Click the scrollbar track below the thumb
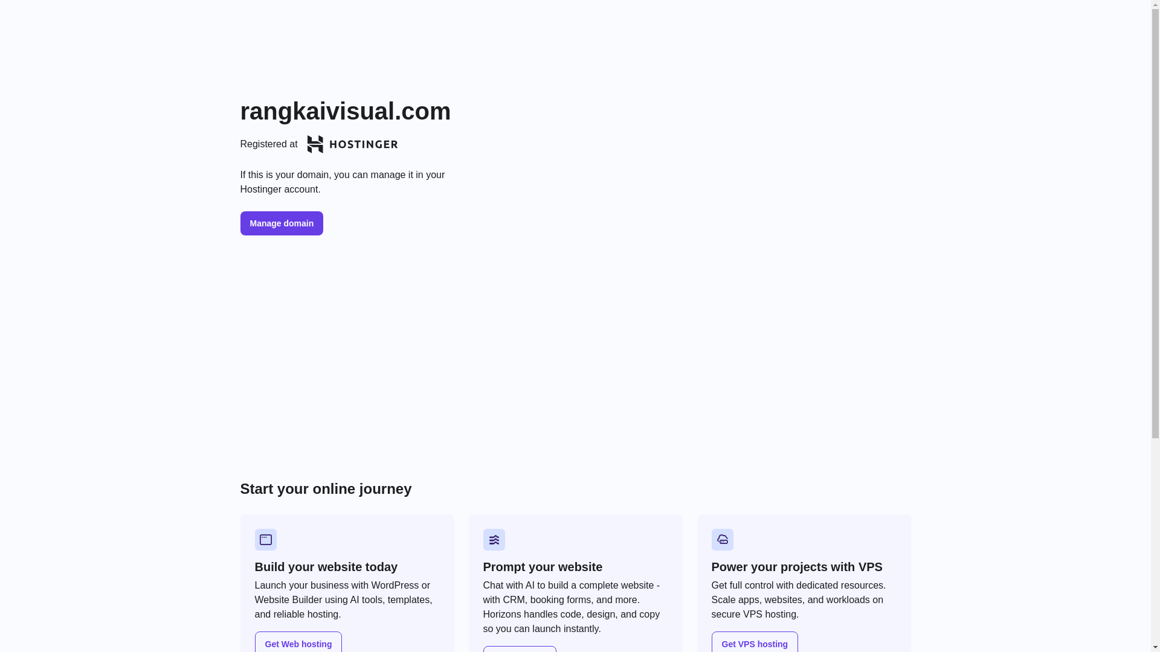This screenshot has width=1160, height=652. [1155, 543]
